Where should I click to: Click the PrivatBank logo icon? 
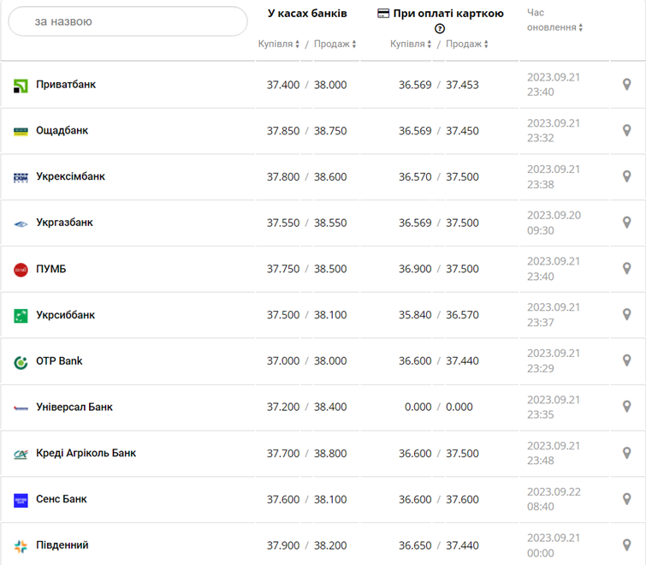21,86
